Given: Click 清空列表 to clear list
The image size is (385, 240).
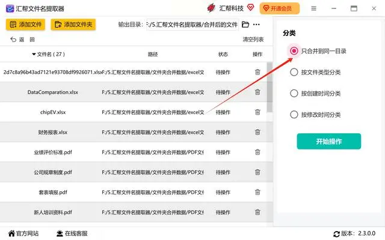Looking at the screenshot, I should [253, 40].
